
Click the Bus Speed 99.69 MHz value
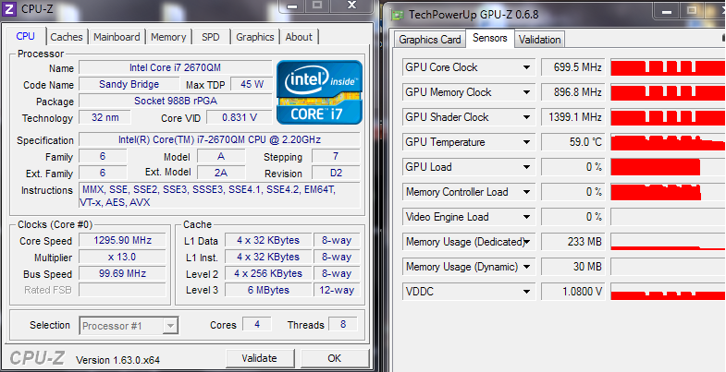click(x=122, y=273)
